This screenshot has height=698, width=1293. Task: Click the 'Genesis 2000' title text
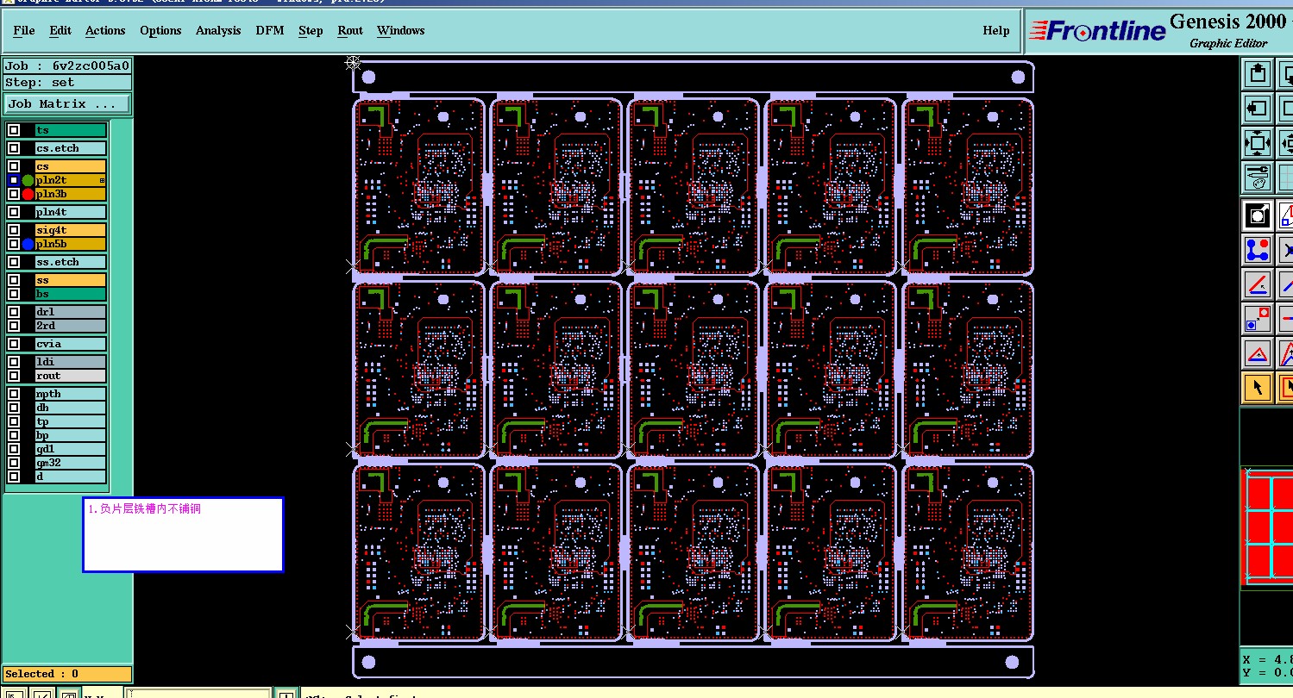click(1228, 22)
